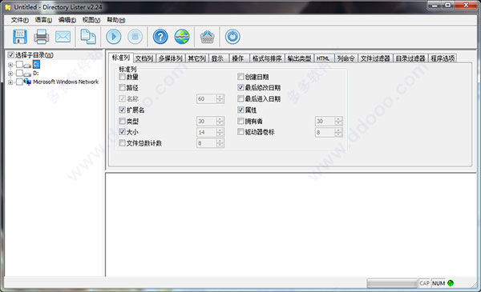This screenshot has width=481, height=292.
Task: Click the 驱动器卷标 width spinner arrows
Action: coord(338,132)
